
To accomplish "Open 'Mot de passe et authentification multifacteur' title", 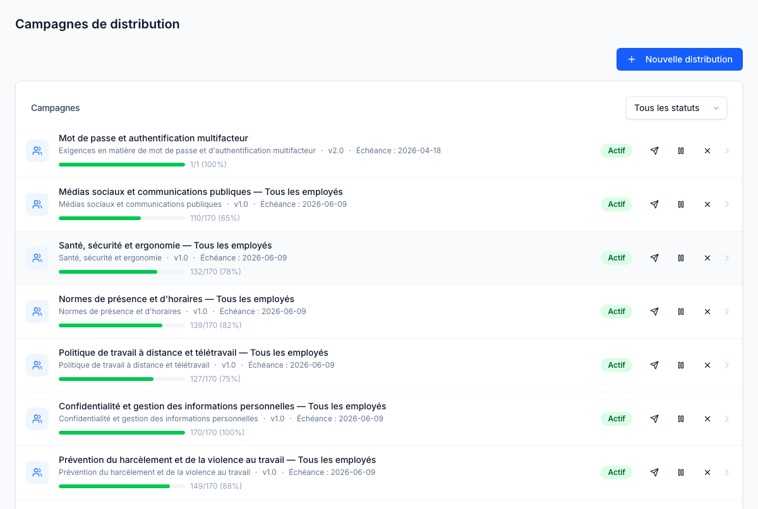I will point(153,138).
